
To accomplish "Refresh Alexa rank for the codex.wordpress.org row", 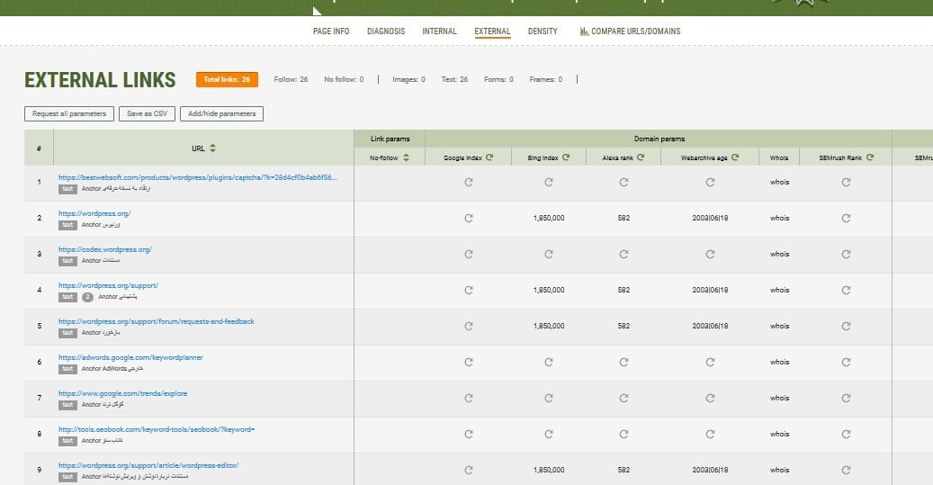I will click(623, 254).
